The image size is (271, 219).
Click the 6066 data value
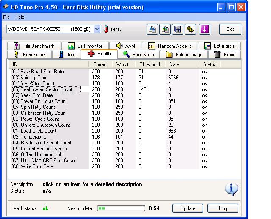coord(173,78)
